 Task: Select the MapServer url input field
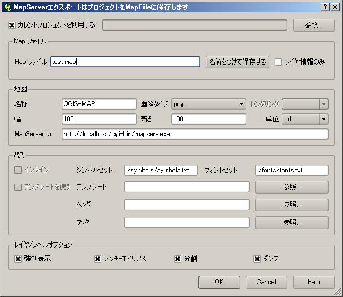(195, 134)
